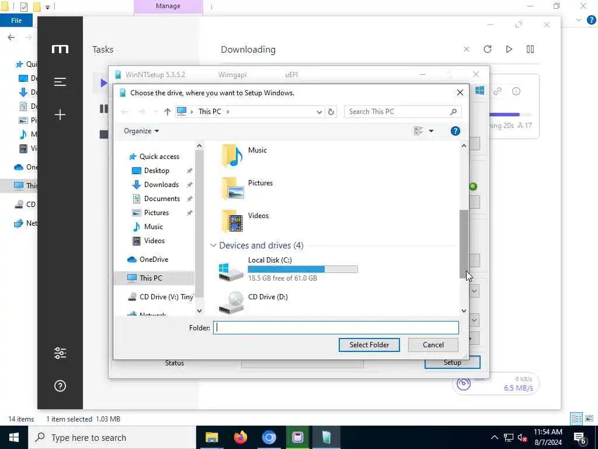This screenshot has height=449, width=598.
Task: Select the Music folder in file list
Action: (x=244, y=155)
